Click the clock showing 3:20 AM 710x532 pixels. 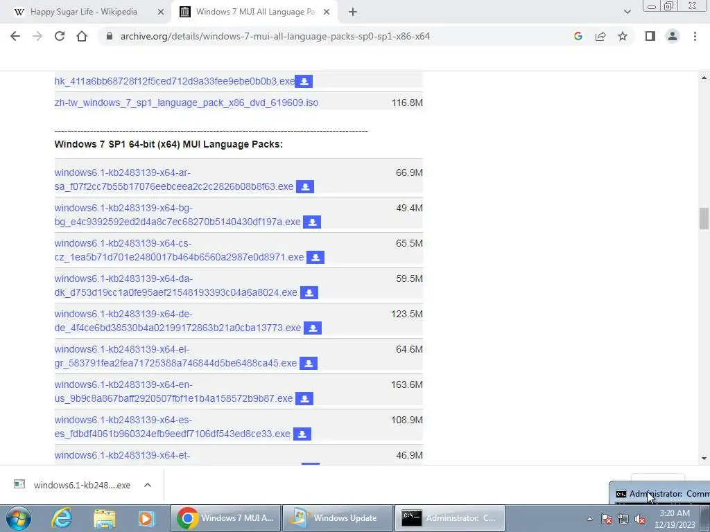pos(675,519)
